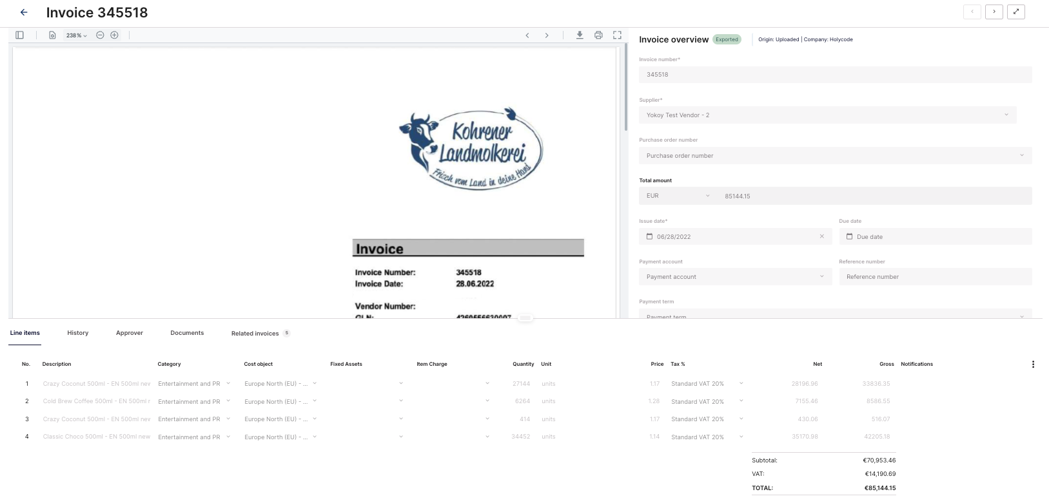Open Tax % dropdown for line item 3
1049x503 pixels.
tap(707, 419)
